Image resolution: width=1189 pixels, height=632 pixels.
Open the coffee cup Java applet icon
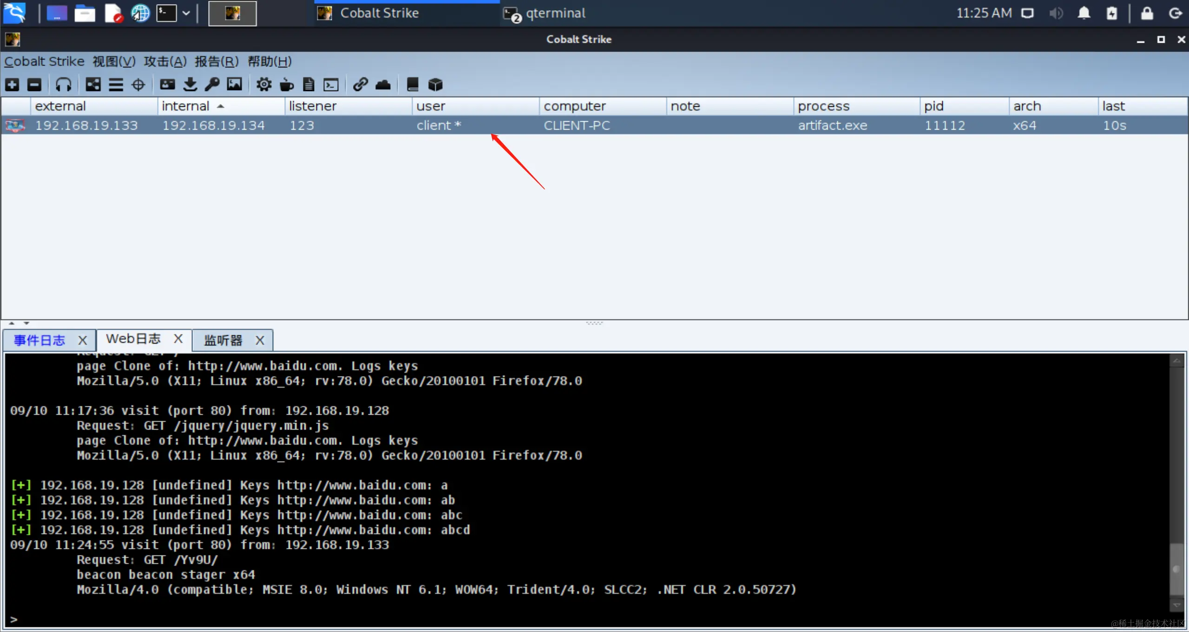287,85
